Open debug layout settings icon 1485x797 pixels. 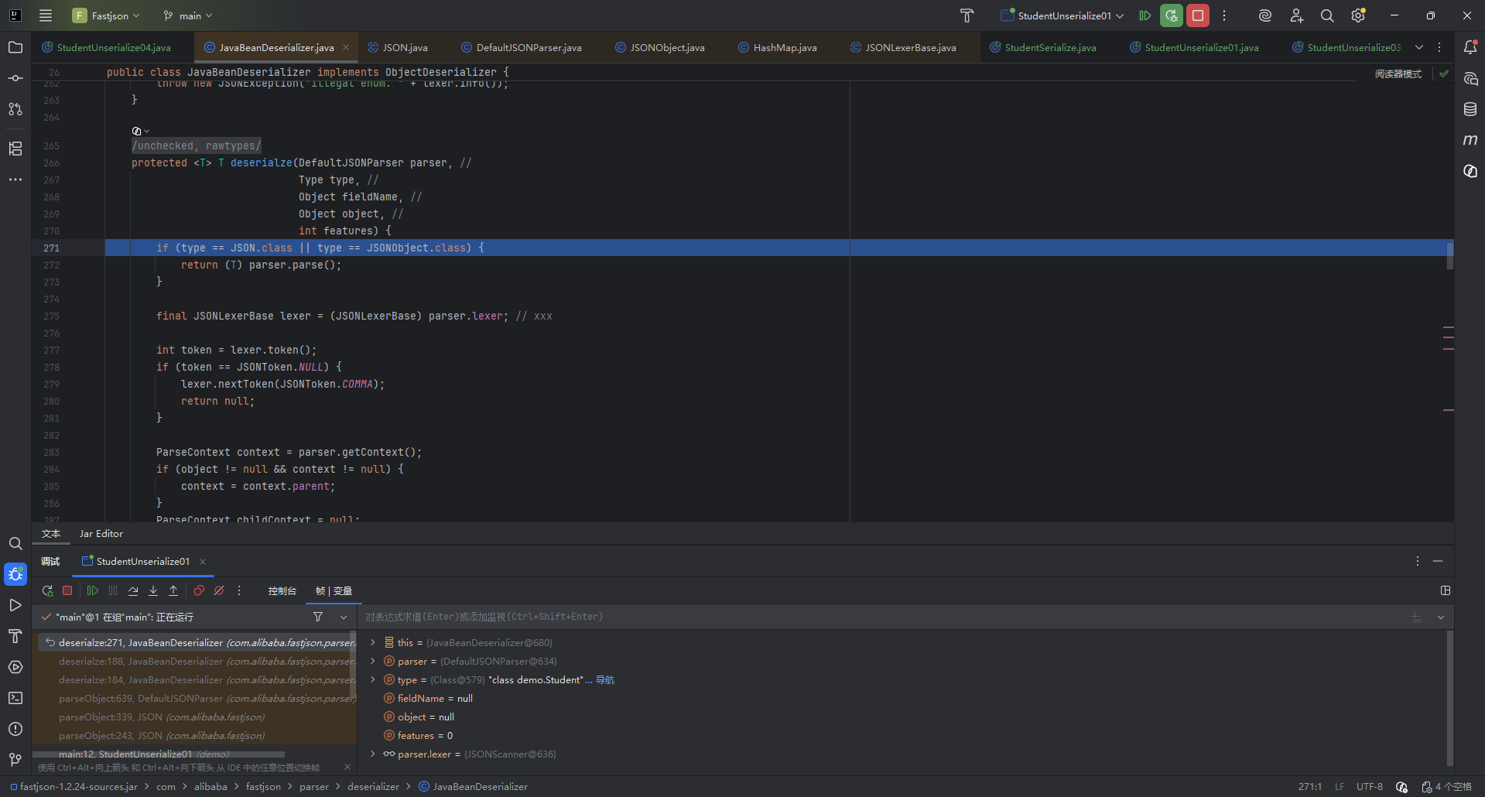point(1446,591)
